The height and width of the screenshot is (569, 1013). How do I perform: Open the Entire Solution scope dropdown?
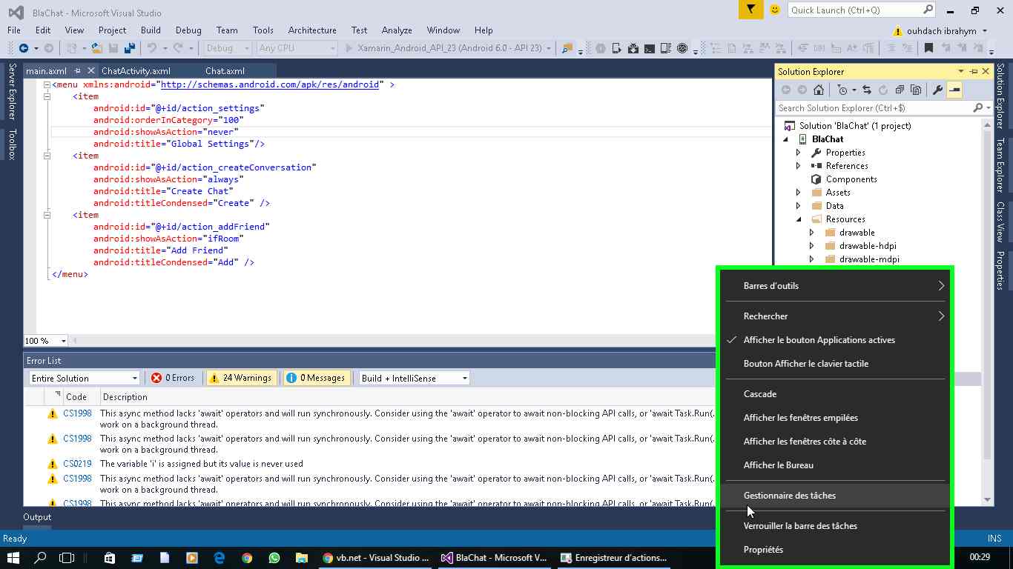click(x=84, y=378)
